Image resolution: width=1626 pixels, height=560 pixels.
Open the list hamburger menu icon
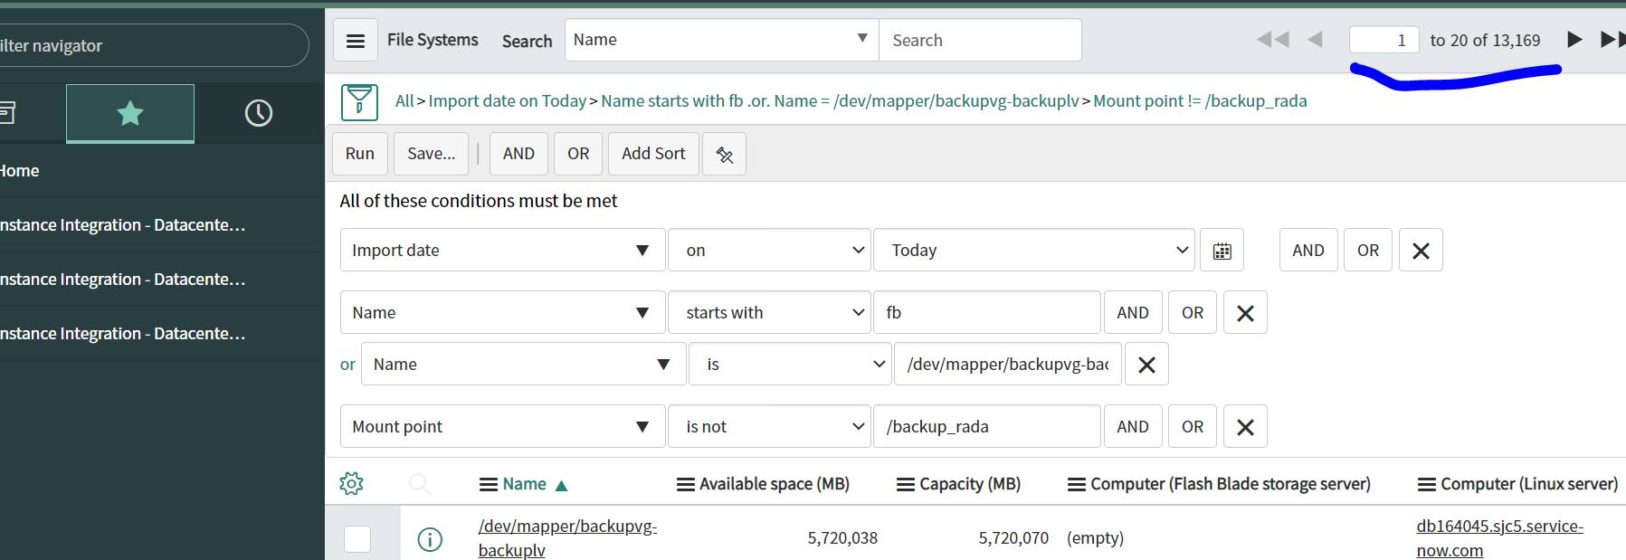pyautogui.click(x=356, y=41)
